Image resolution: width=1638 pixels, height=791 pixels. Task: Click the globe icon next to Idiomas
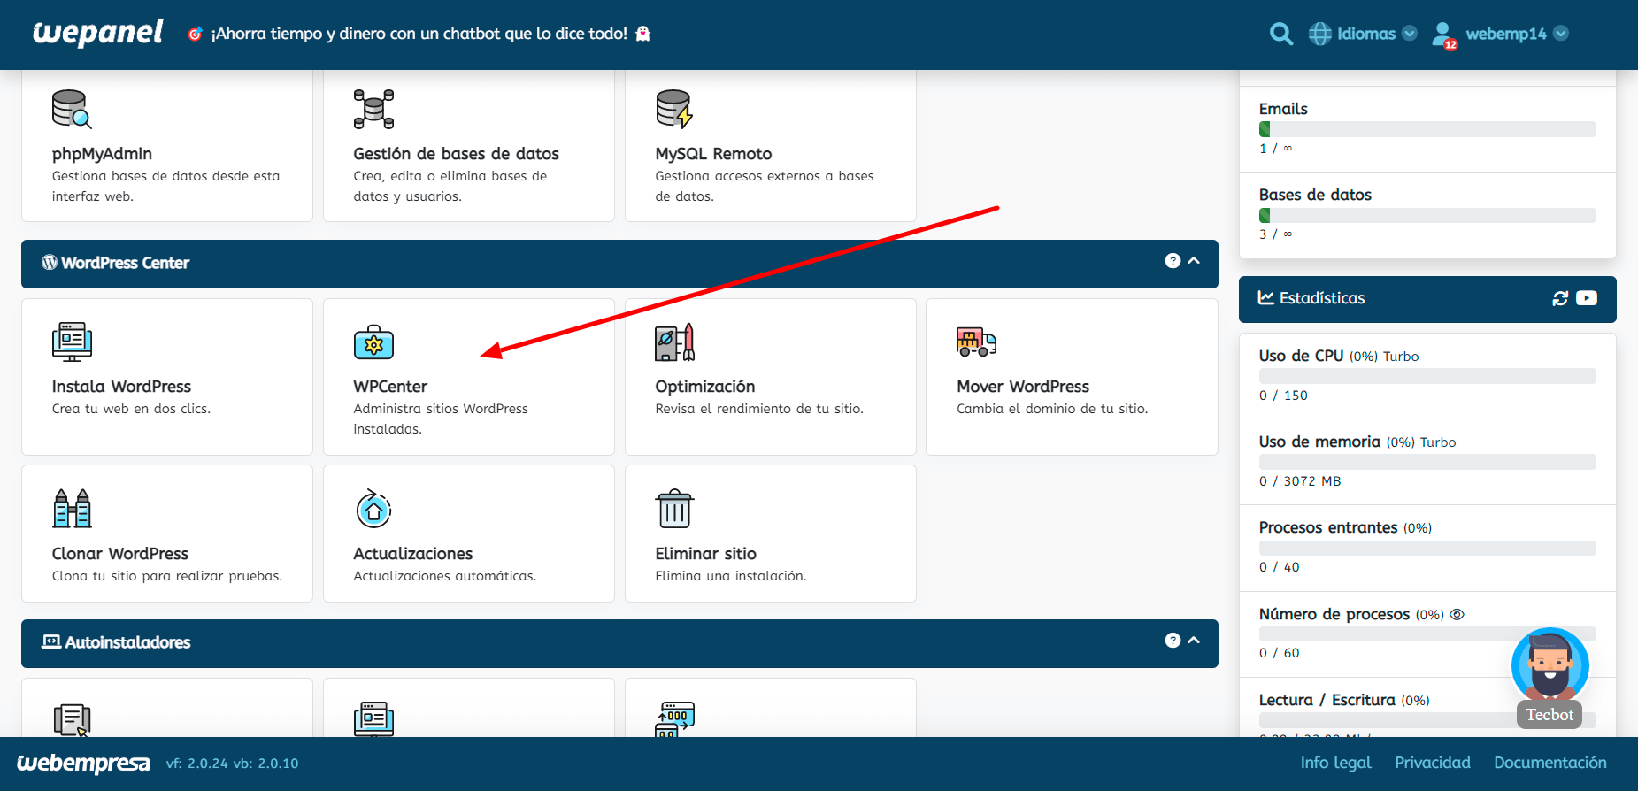pos(1319,34)
